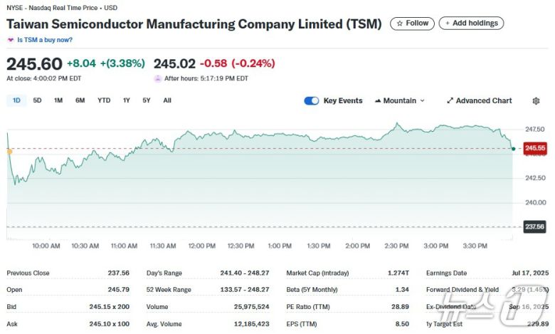Select the 1D time range tab
The image size is (555, 334).
tap(16, 100)
